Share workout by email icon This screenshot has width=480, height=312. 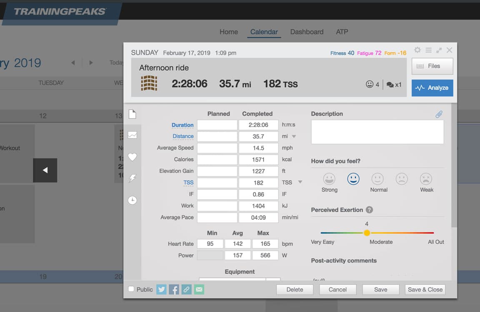click(x=199, y=290)
